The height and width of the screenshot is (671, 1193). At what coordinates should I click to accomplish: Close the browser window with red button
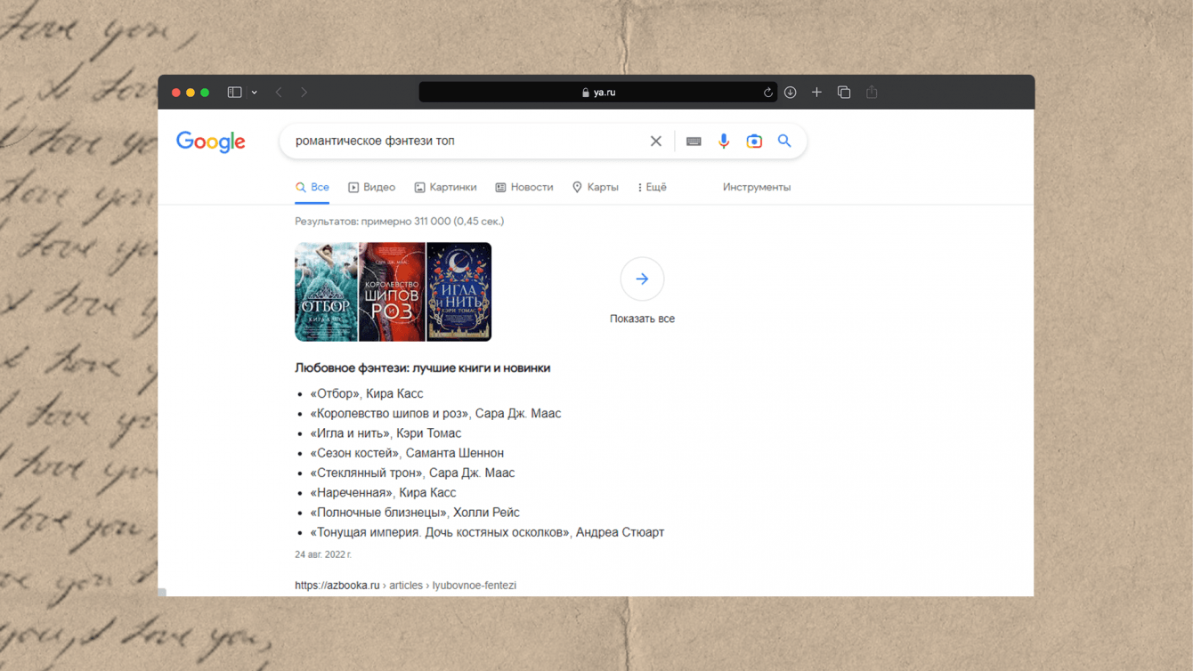[x=176, y=93]
